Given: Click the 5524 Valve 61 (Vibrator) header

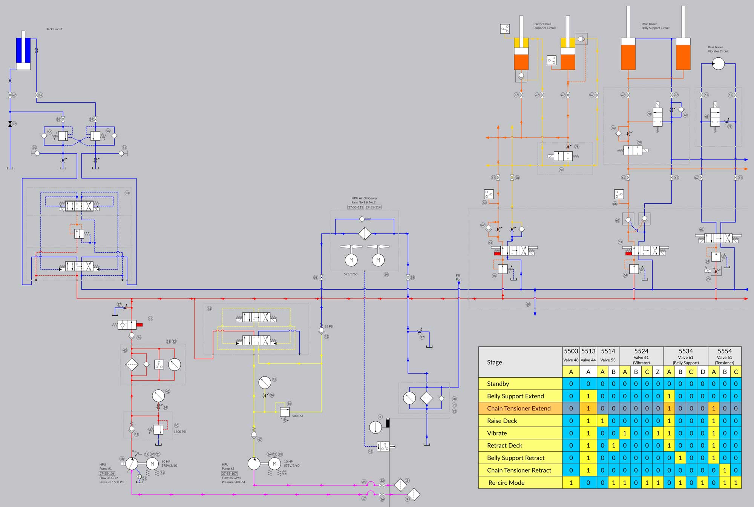Looking at the screenshot, I should pos(641,356).
